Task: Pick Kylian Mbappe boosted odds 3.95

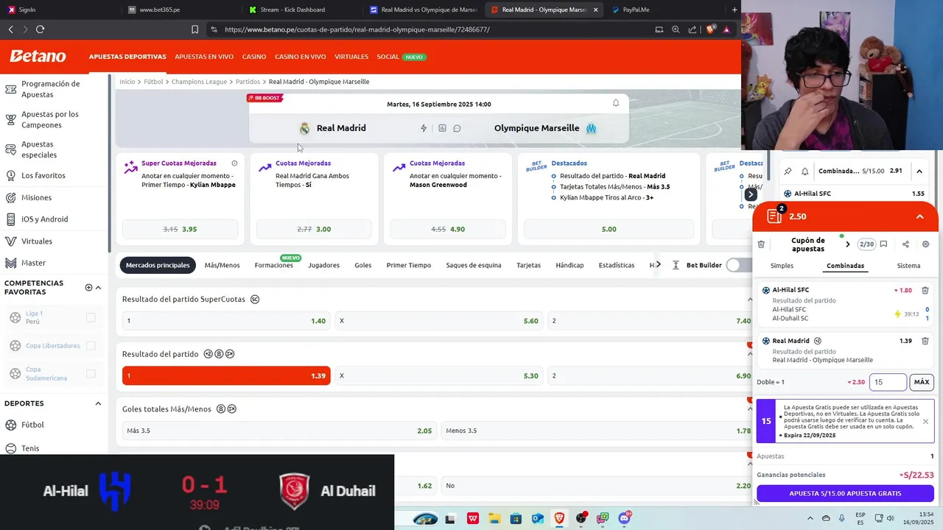Action: [180, 229]
